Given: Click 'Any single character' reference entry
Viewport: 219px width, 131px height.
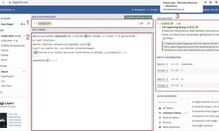Looking at the screenshot, I should pyautogui.click(x=203, y=126).
